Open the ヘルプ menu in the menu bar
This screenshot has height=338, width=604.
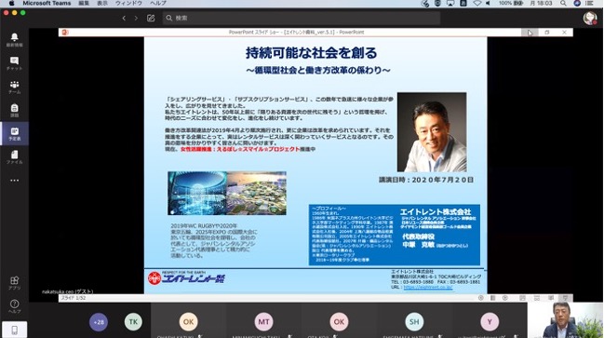click(x=158, y=3)
